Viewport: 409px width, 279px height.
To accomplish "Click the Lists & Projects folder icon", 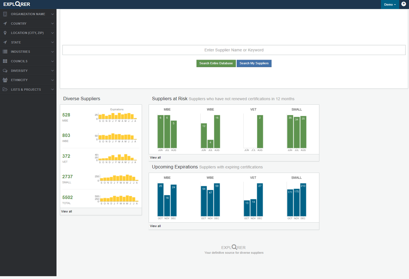I will pos(5,89).
